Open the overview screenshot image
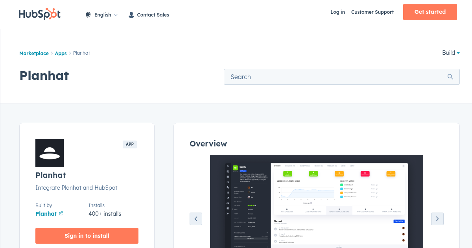The image size is (472, 248). (317, 201)
